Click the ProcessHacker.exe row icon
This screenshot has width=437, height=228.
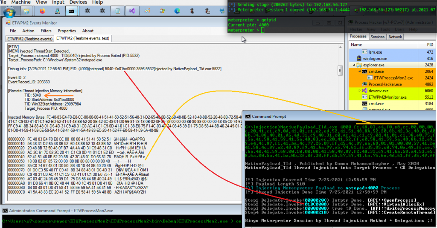click(364, 84)
